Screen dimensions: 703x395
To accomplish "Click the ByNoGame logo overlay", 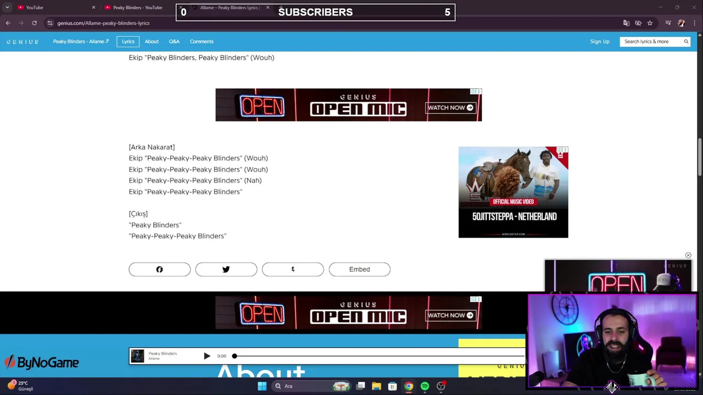I will tap(42, 362).
